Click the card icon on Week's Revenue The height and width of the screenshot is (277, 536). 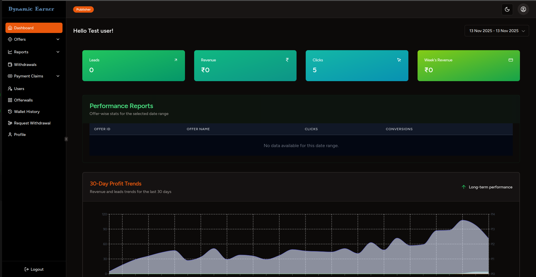click(x=511, y=60)
